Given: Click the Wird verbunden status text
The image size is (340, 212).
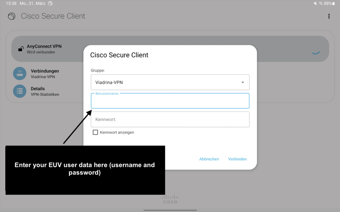Looking at the screenshot, I should [41, 52].
